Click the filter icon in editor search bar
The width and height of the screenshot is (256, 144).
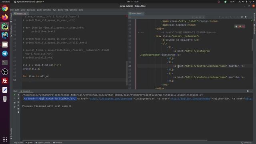click(246, 17)
